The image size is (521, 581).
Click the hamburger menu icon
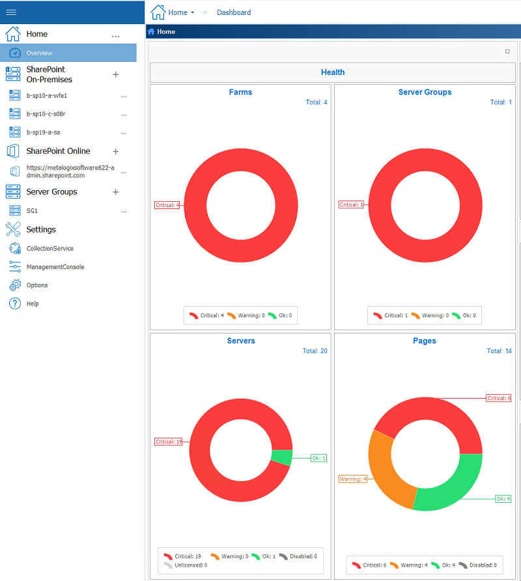[11, 12]
